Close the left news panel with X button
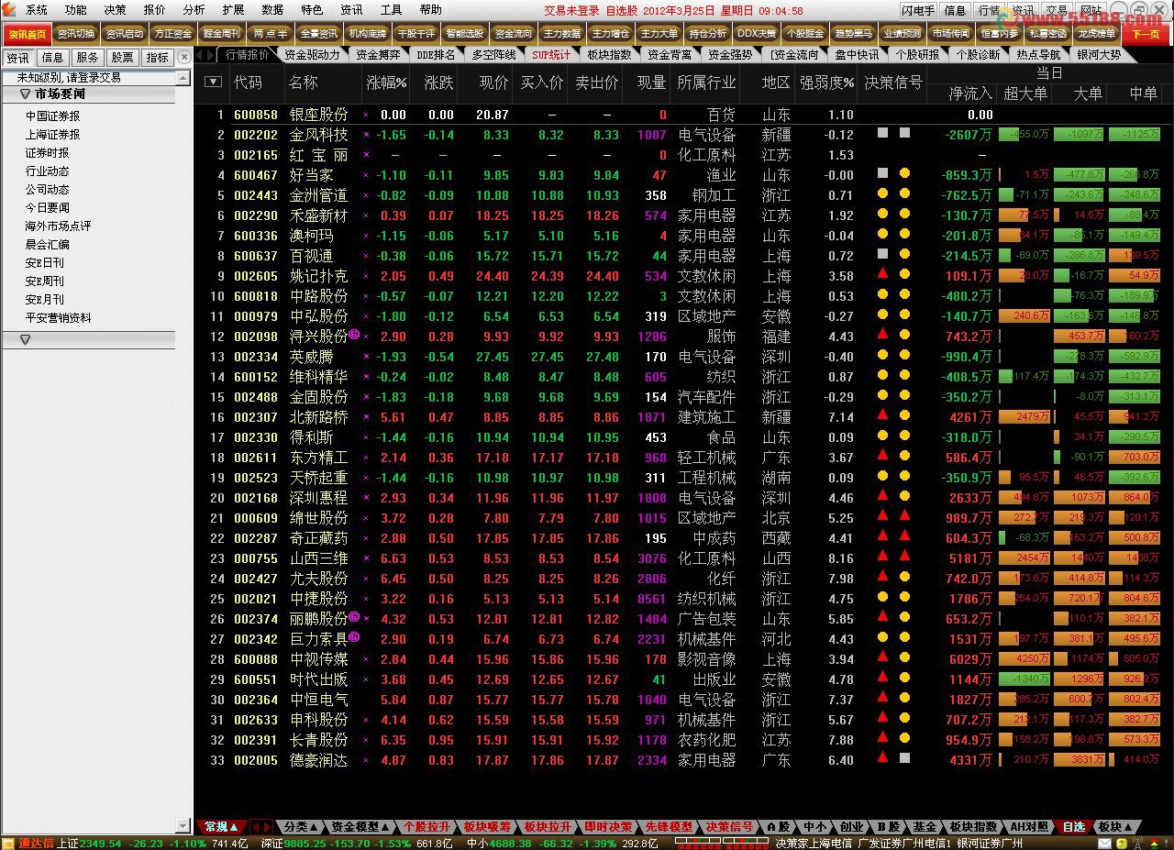Image resolution: width=1174 pixels, height=850 pixels. tap(184, 57)
